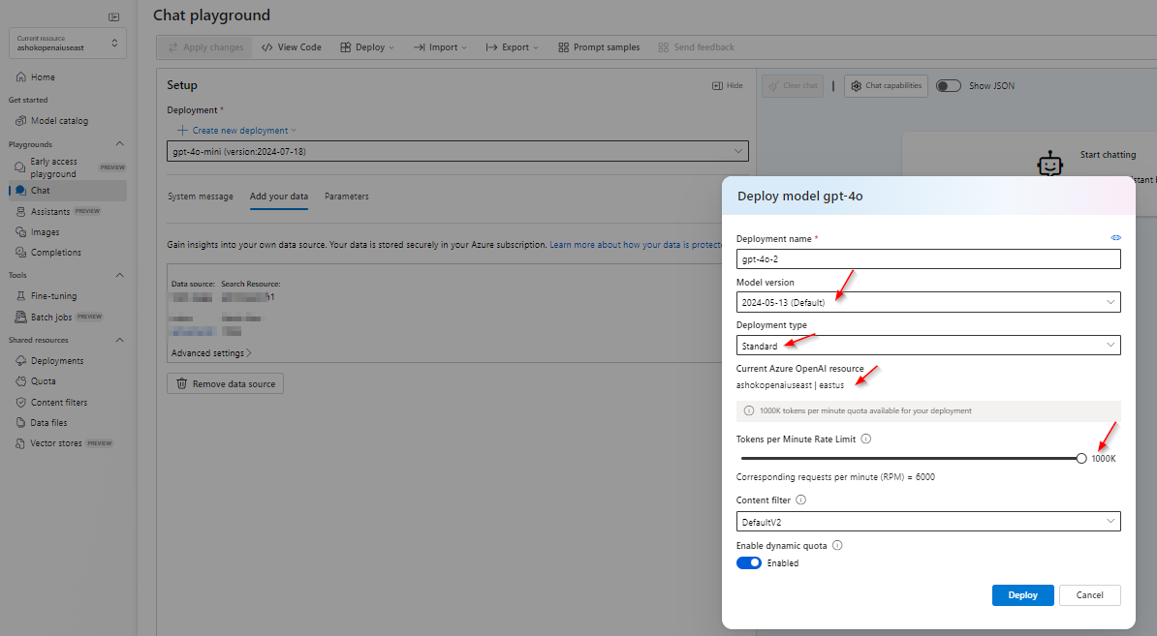Switch to Parameters tab

(x=346, y=197)
